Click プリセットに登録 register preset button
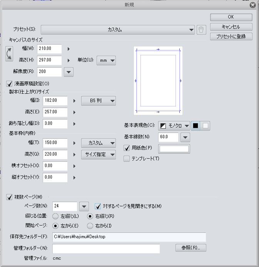 (x=231, y=36)
